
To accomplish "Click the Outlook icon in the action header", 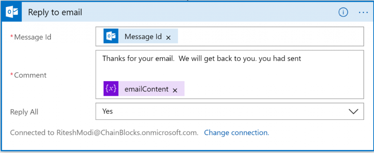I will 13,12.
